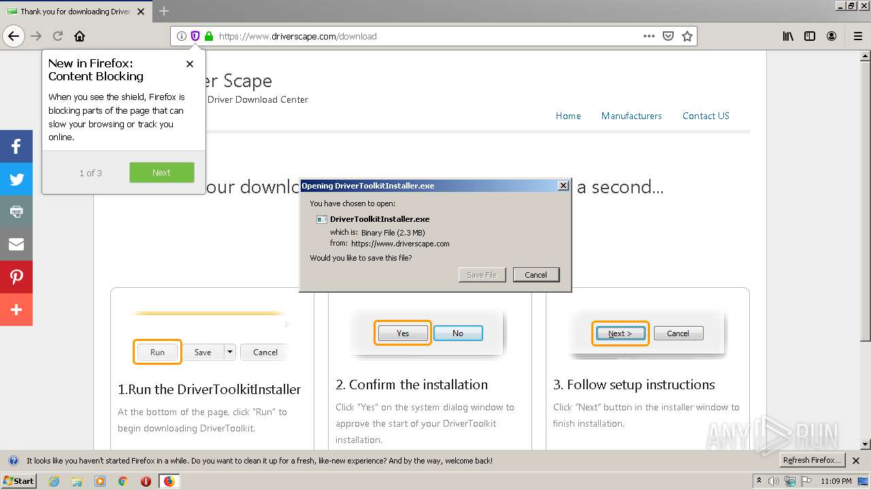This screenshot has width=871, height=490.
Task: Open the volume control in the tray
Action: [x=774, y=481]
